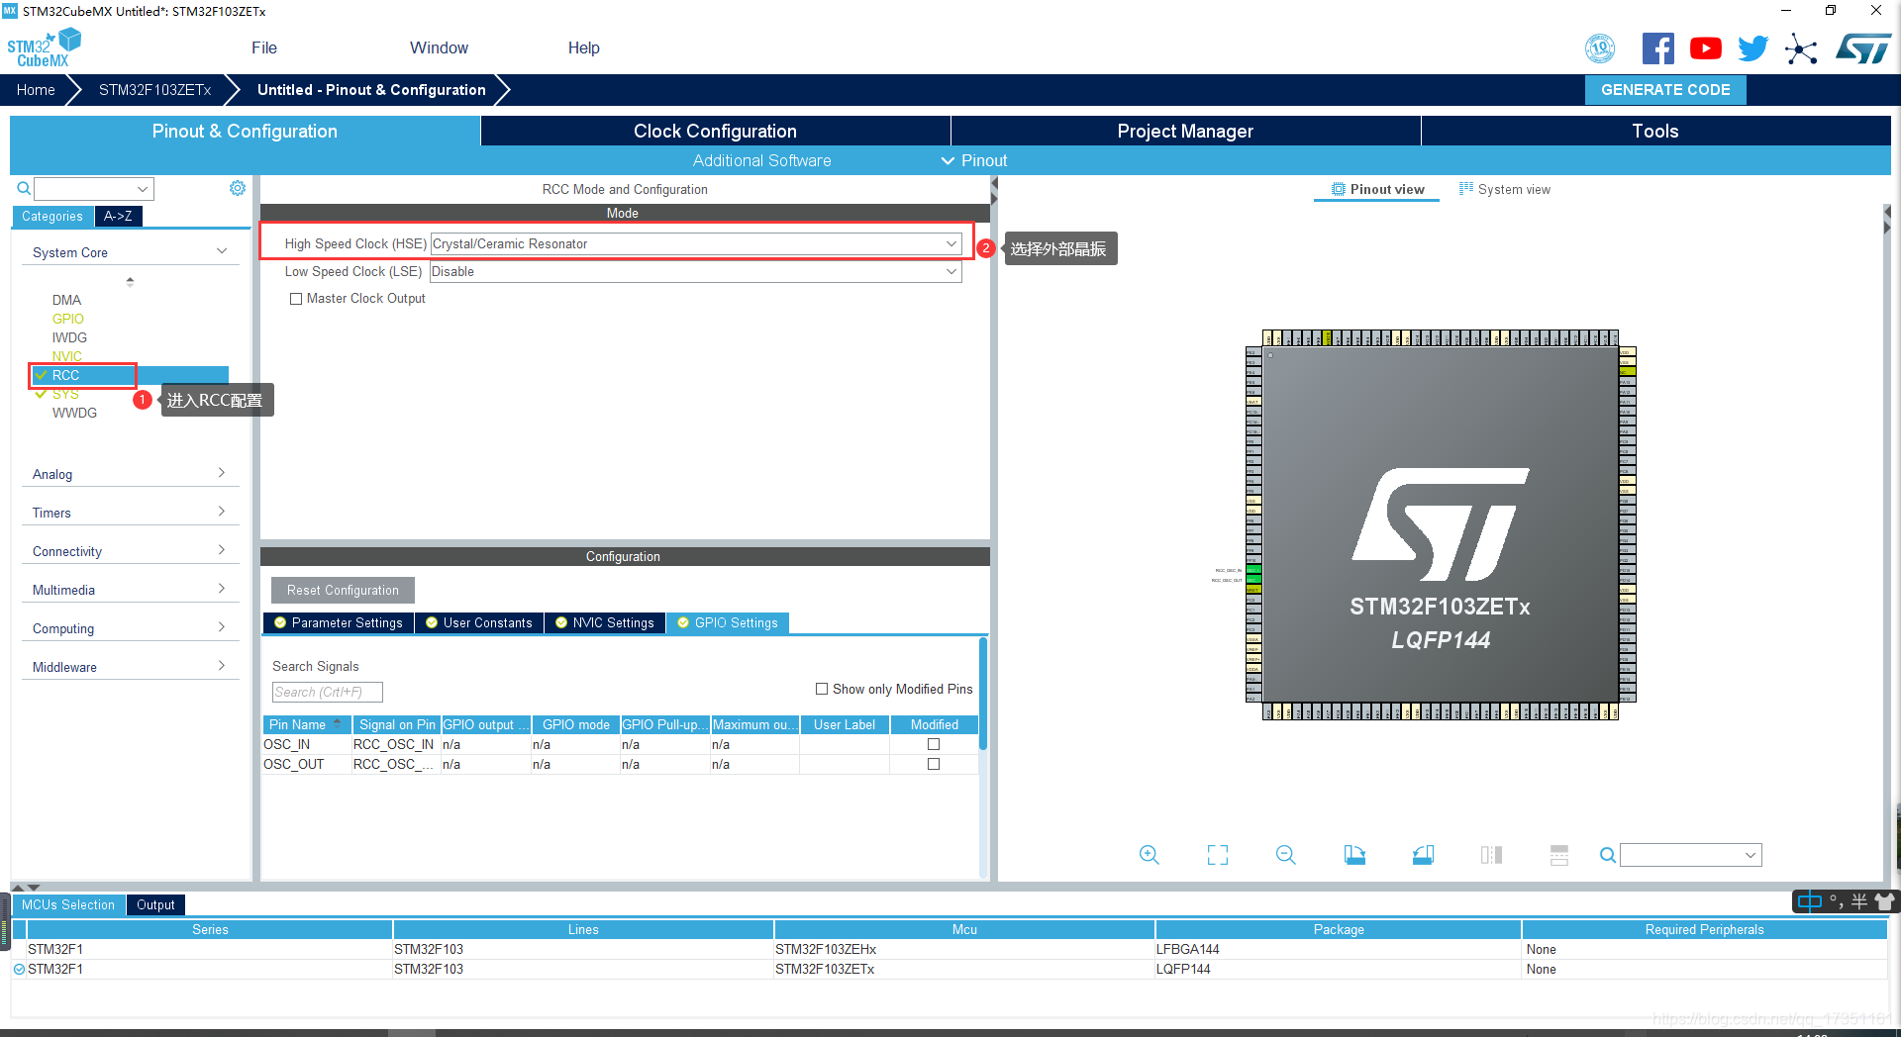Open the Pinout dropdown menu
Image resolution: width=1901 pixels, height=1037 pixels.
[974, 160]
